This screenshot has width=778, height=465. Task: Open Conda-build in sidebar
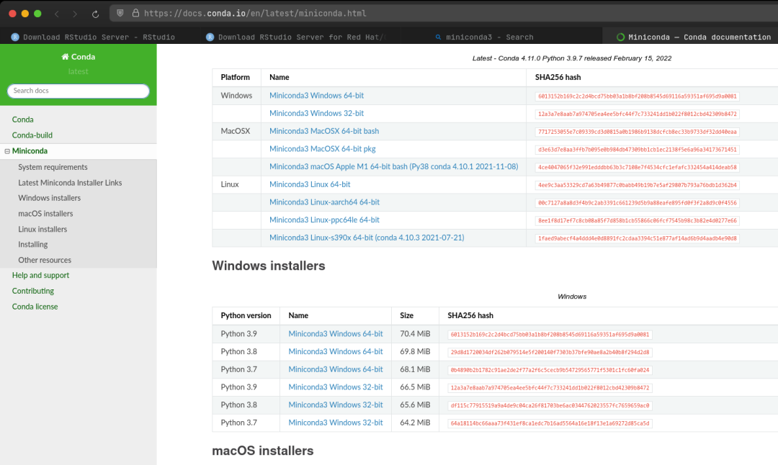point(32,135)
